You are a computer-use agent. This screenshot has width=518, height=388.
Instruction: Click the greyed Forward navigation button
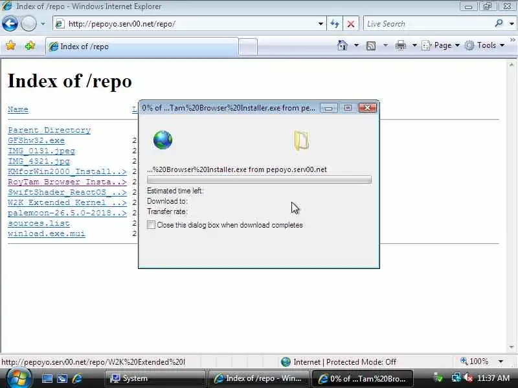[x=28, y=24]
